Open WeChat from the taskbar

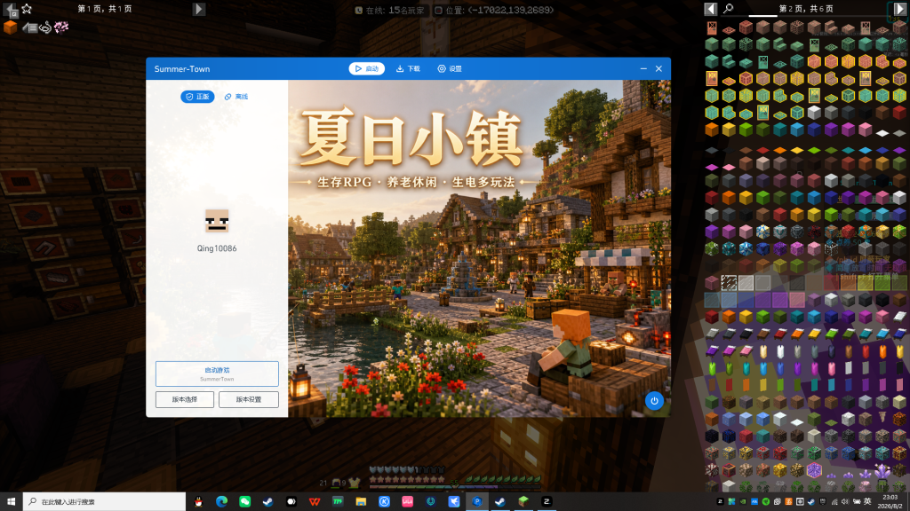245,502
